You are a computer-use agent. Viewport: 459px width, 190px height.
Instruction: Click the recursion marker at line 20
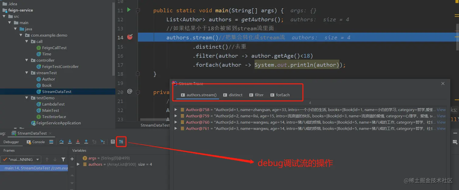click(x=130, y=91)
